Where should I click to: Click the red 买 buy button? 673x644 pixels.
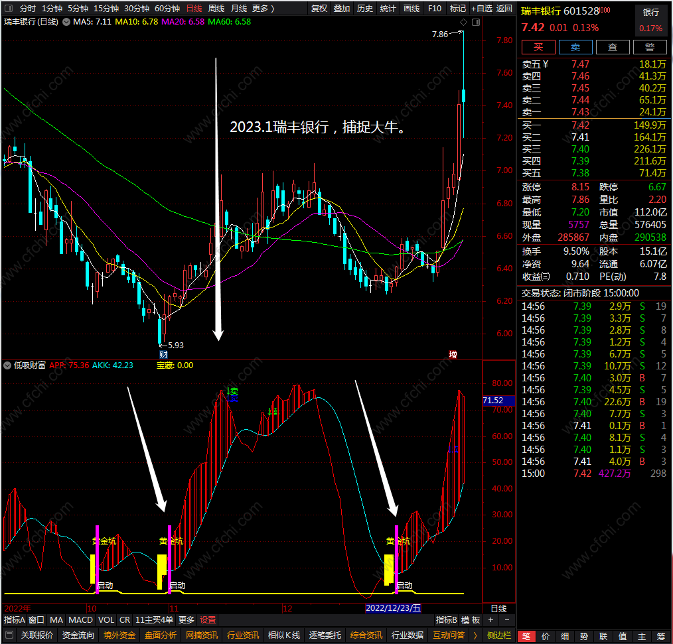click(538, 47)
